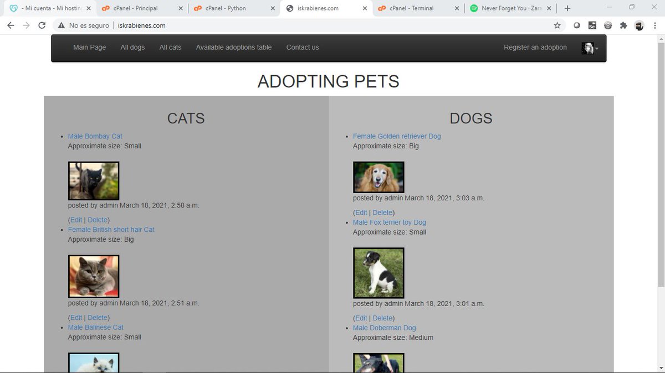Edit the Golden retriever Dog post
665x373 pixels.
(361, 213)
